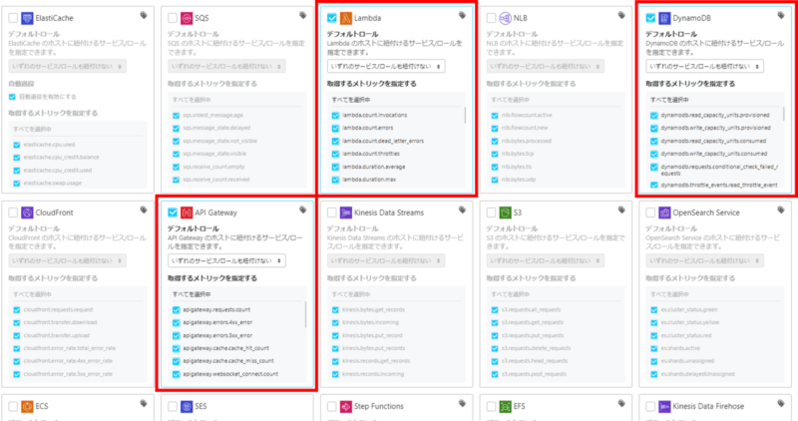
Task: Click the tag icon on API Gateway card
Action: point(303,210)
